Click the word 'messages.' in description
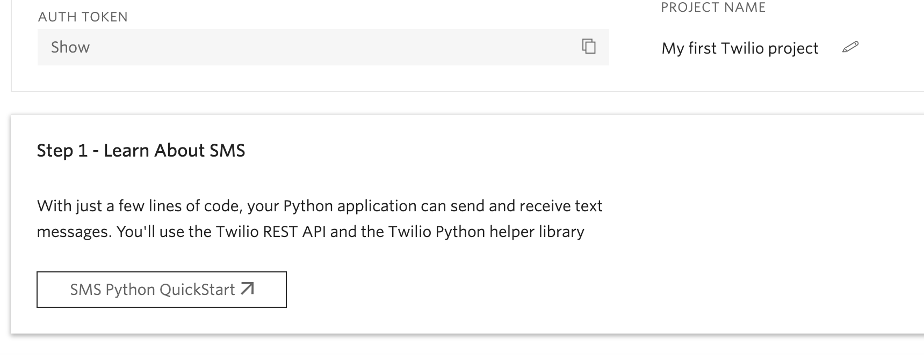This screenshot has width=924, height=355. [74, 232]
